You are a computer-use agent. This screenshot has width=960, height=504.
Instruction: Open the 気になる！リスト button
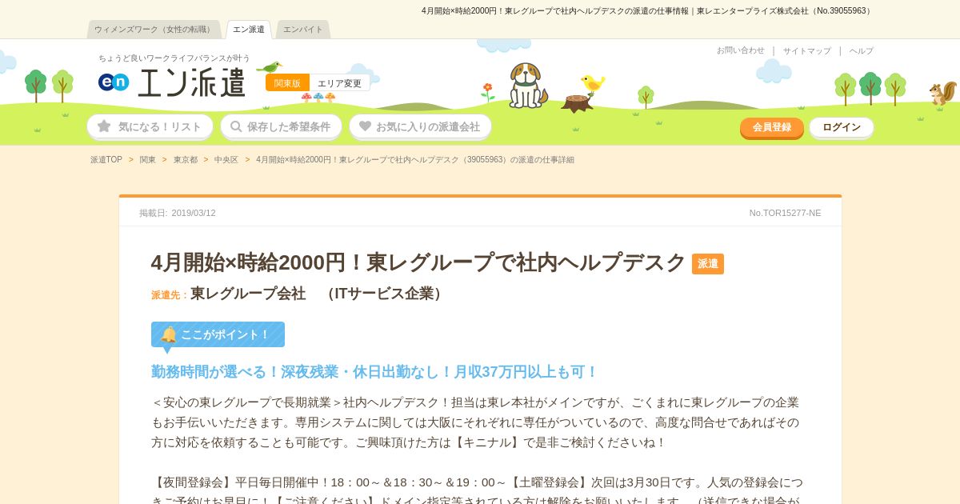tap(150, 126)
